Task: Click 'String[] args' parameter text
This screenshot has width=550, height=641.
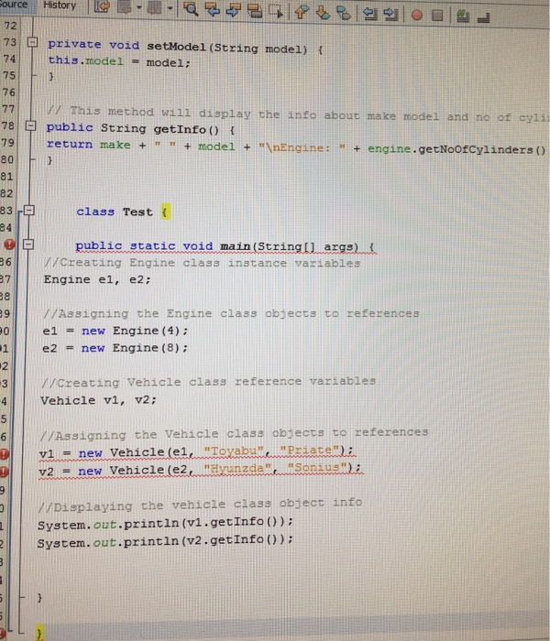Action: click(307, 246)
